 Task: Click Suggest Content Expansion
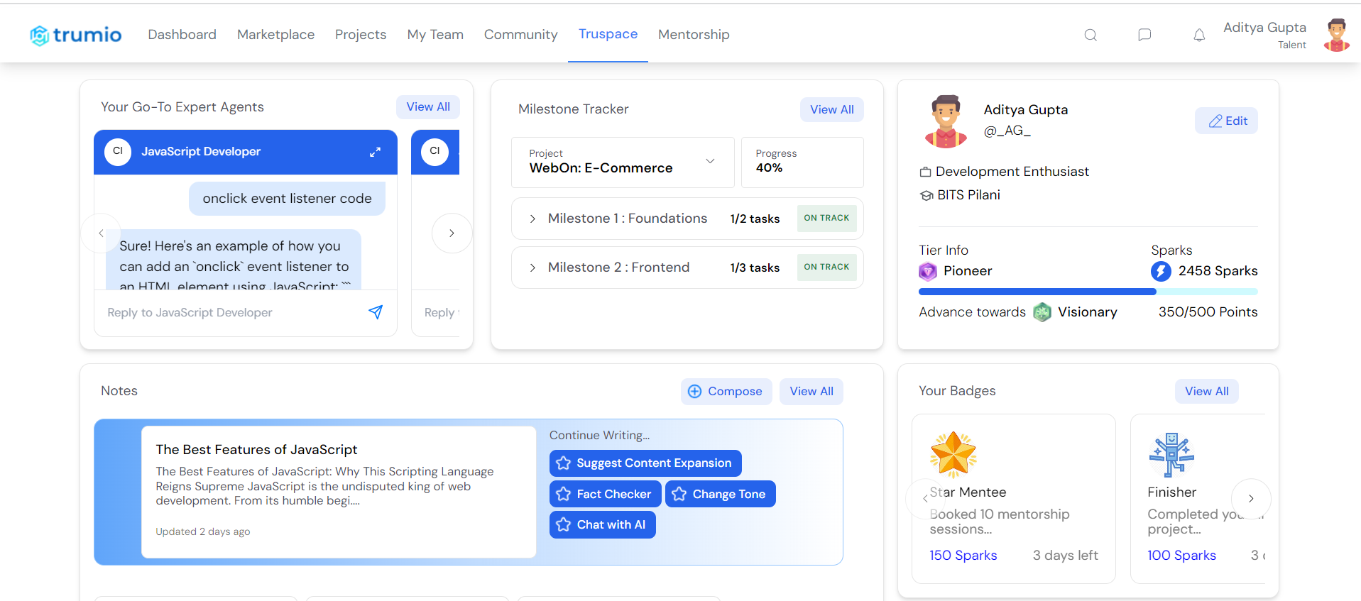pos(645,463)
